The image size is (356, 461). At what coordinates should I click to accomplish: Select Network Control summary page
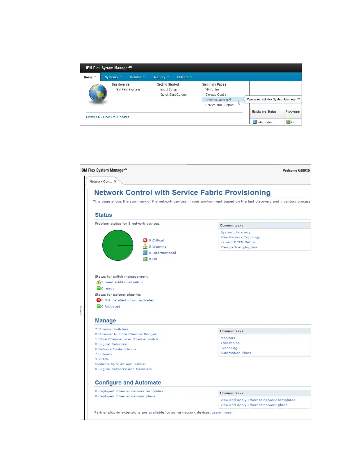[217, 100]
